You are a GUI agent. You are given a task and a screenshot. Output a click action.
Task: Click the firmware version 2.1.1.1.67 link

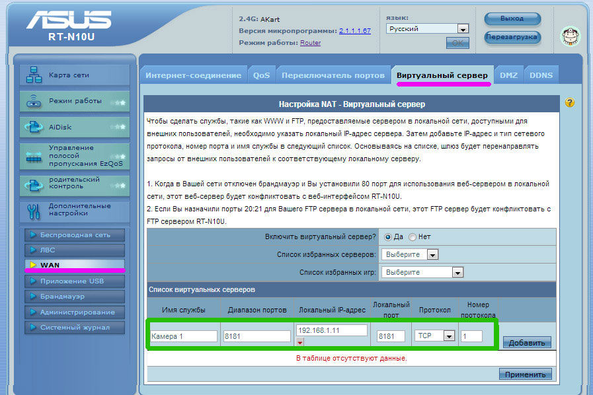pos(354,30)
